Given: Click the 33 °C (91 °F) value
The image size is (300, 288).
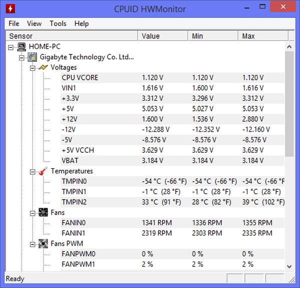Looking at the screenshot, I should point(161,202).
